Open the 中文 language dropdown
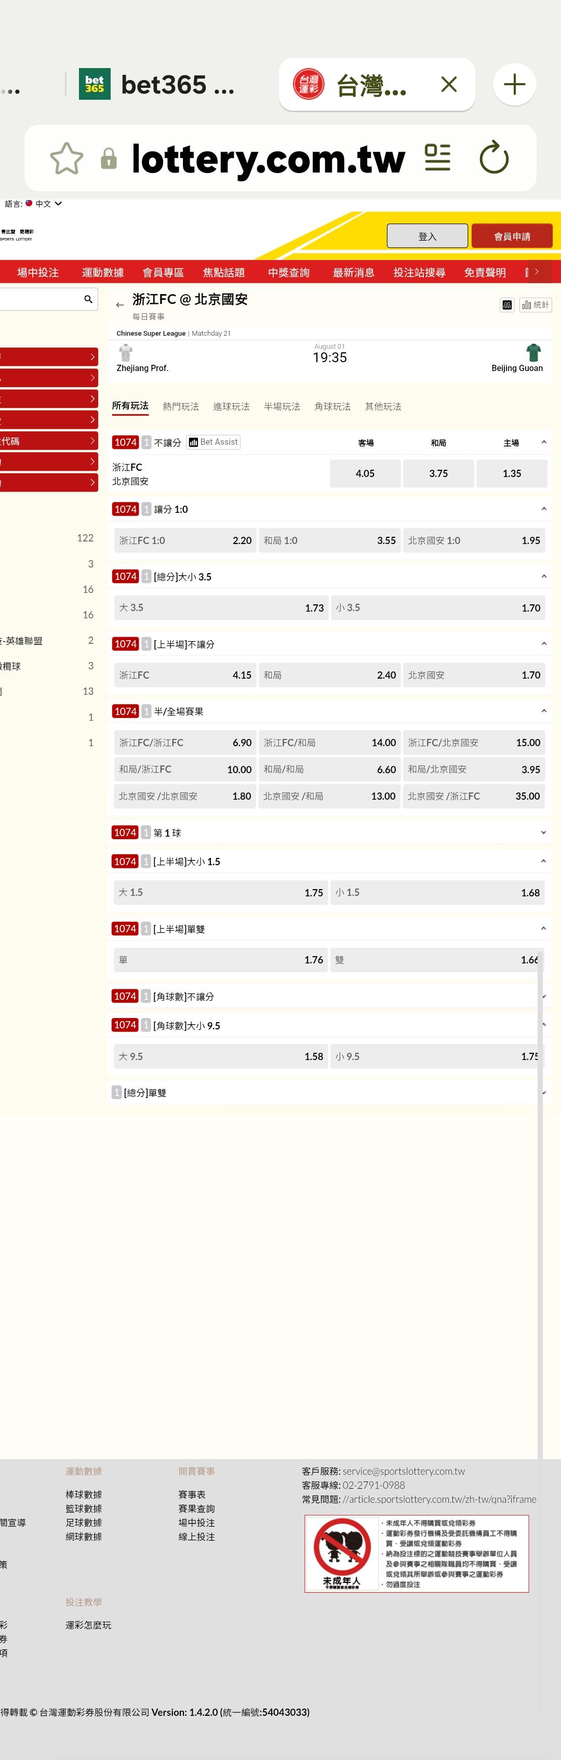 coord(44,204)
